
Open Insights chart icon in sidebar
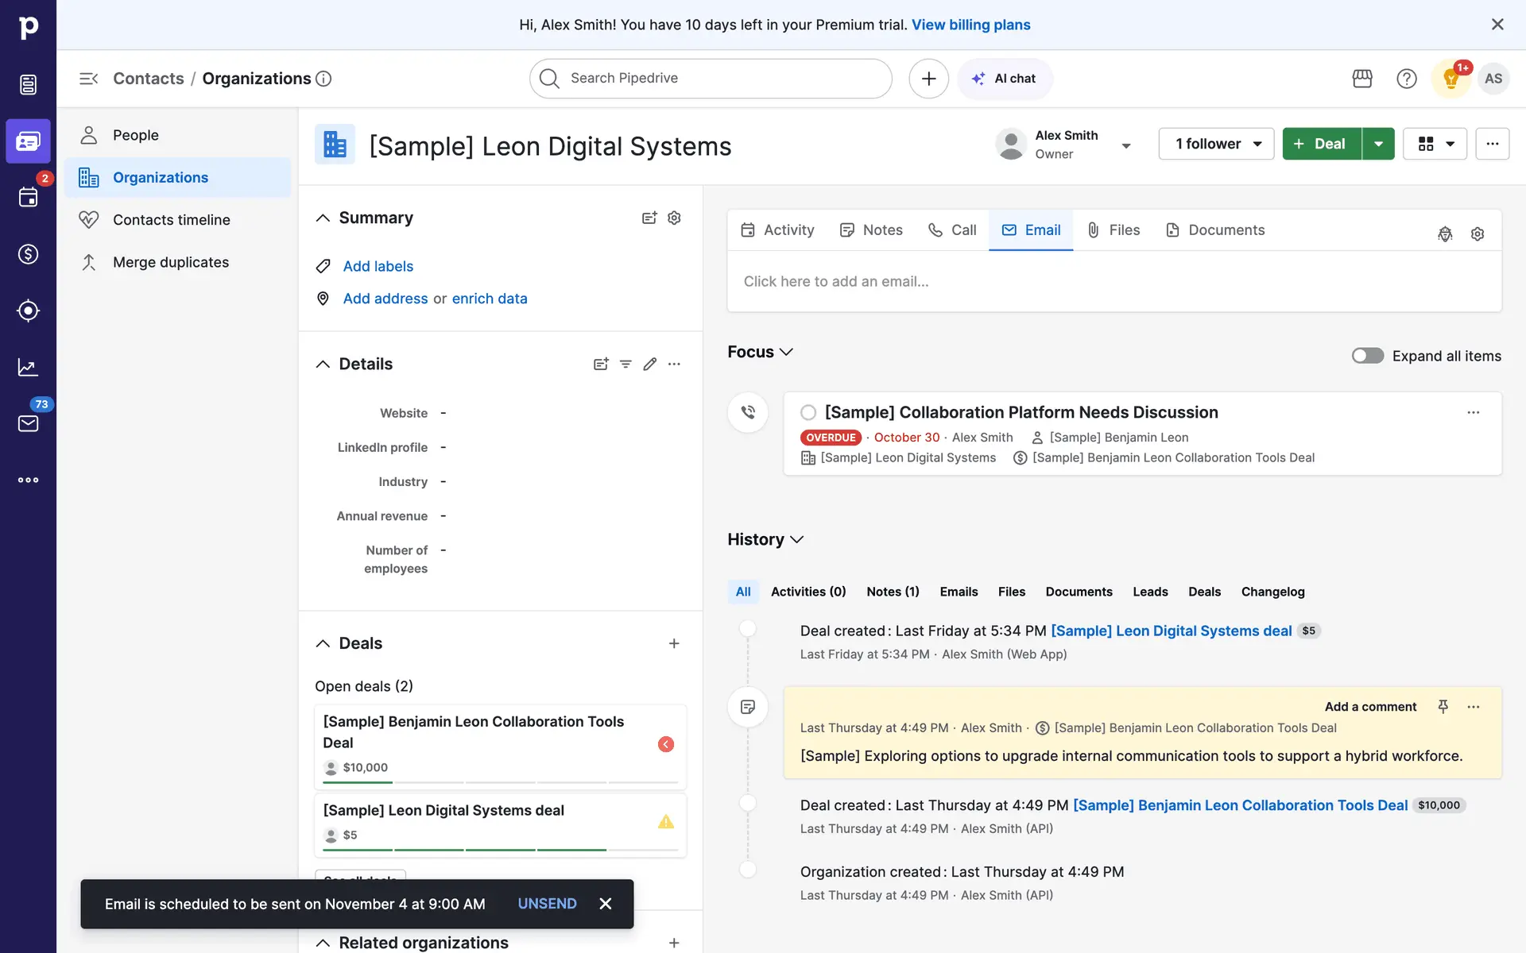coord(28,367)
